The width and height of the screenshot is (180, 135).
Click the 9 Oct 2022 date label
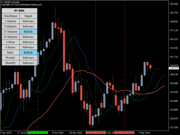pos(58,133)
